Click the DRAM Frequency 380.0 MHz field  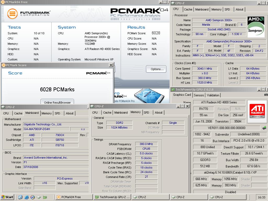click(x=146, y=144)
